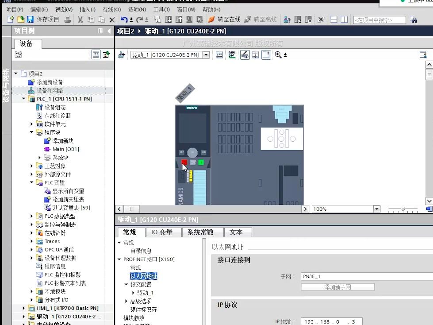Select 硬件标识符 in properties navigation

tap(143, 310)
